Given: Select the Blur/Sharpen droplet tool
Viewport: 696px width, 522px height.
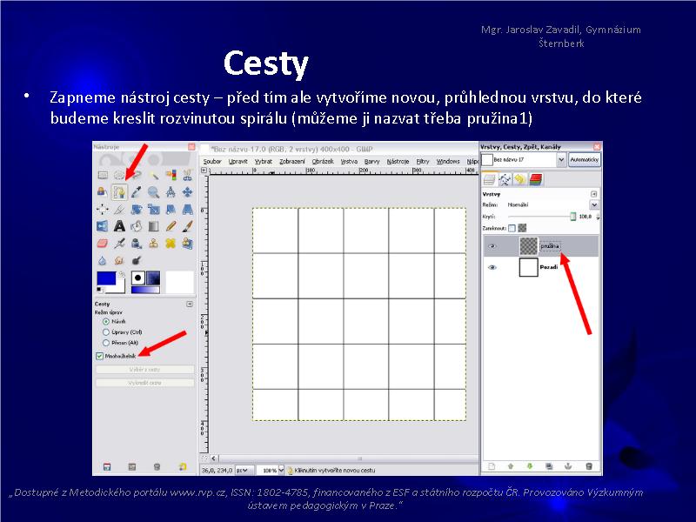Looking at the screenshot, I should point(102,260).
